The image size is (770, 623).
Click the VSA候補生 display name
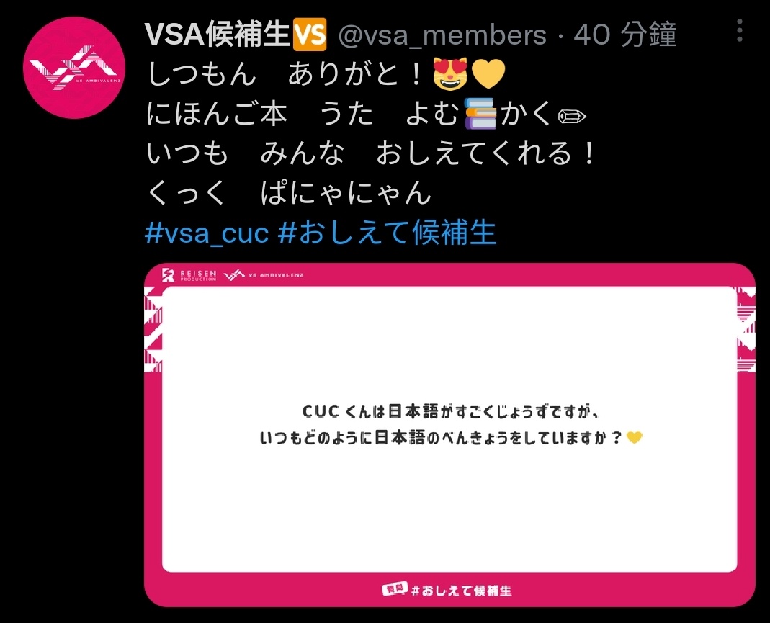coord(218,35)
